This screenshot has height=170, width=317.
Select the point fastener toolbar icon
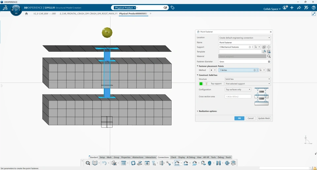177,163
